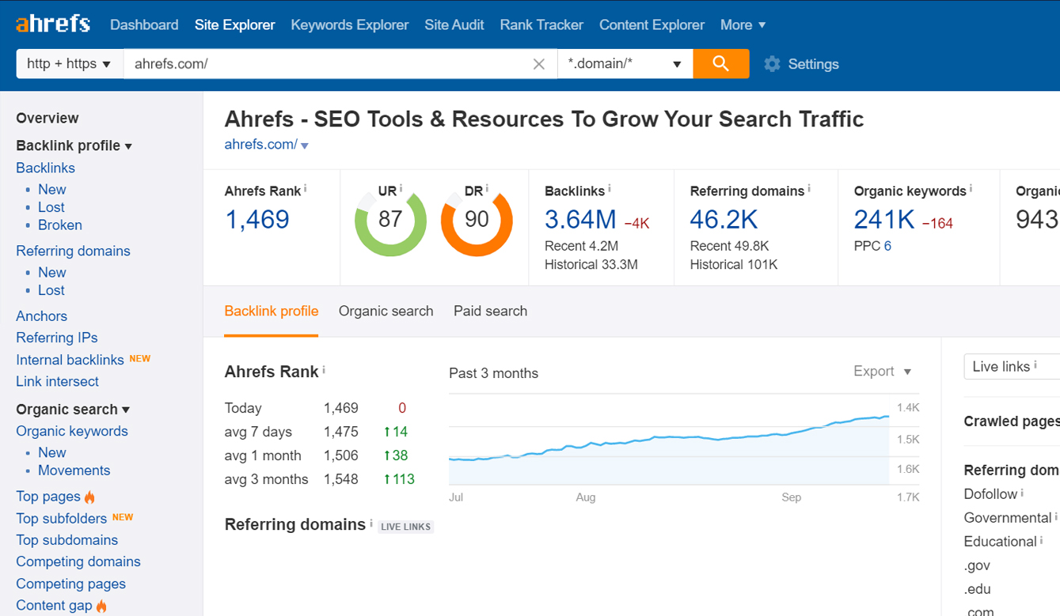This screenshot has width=1060, height=616.
Task: Open Competing pages in the sidebar
Action: pos(71,584)
